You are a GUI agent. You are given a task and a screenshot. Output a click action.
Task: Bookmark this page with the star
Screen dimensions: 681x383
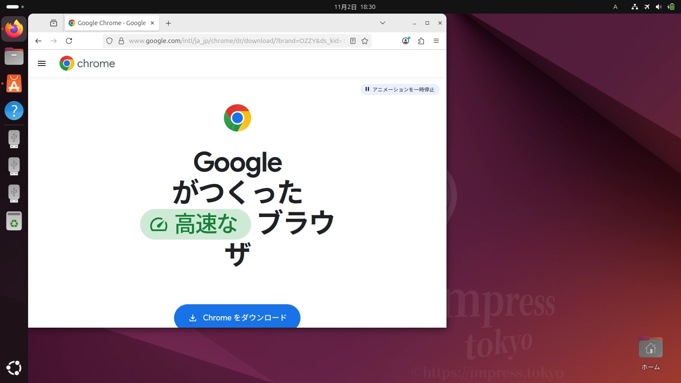(x=365, y=41)
